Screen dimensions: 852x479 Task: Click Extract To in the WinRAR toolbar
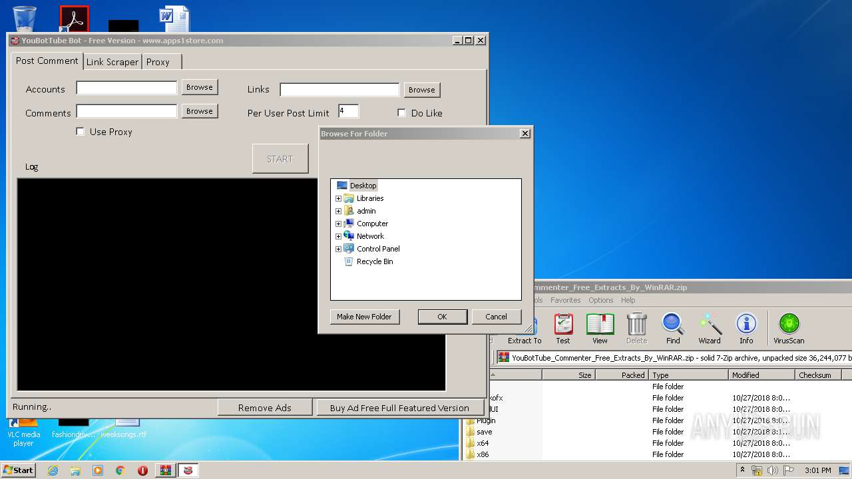point(525,329)
